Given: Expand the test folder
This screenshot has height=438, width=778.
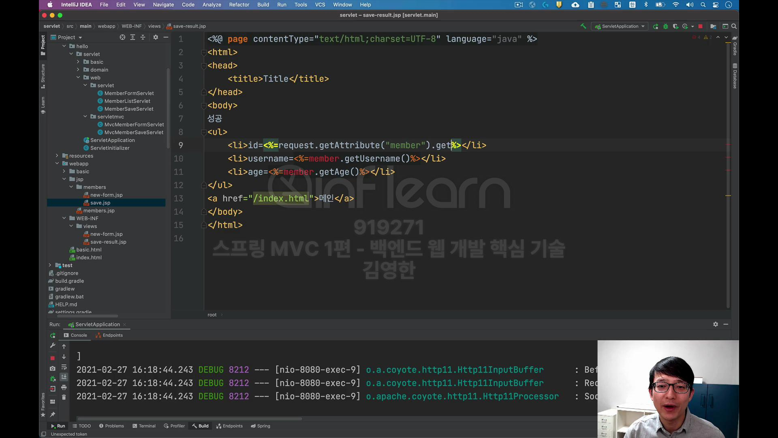Looking at the screenshot, I should (50, 265).
